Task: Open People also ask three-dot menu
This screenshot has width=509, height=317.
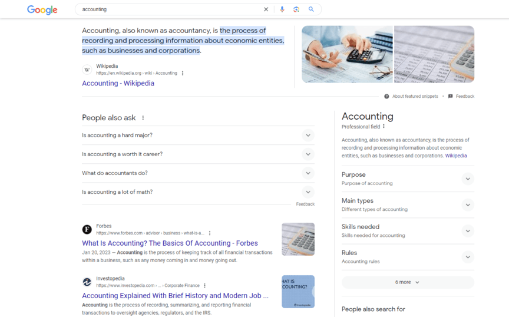Action: point(143,118)
